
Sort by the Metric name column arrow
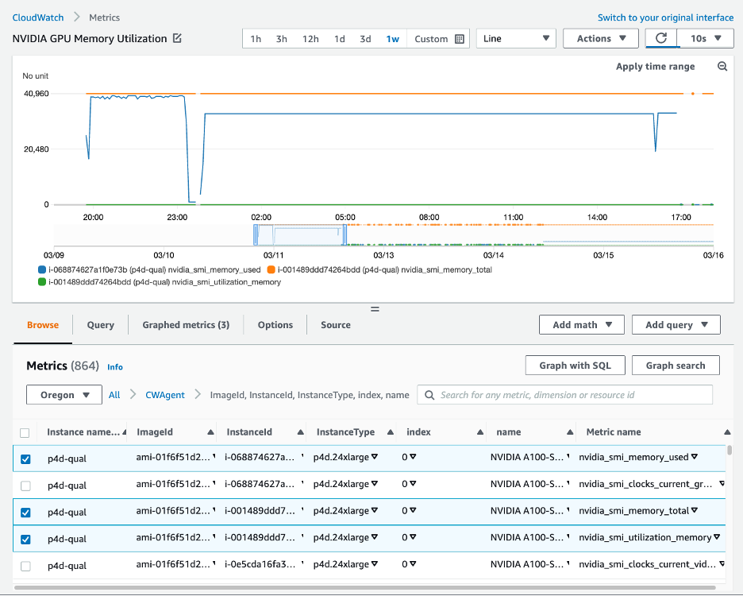tap(727, 432)
